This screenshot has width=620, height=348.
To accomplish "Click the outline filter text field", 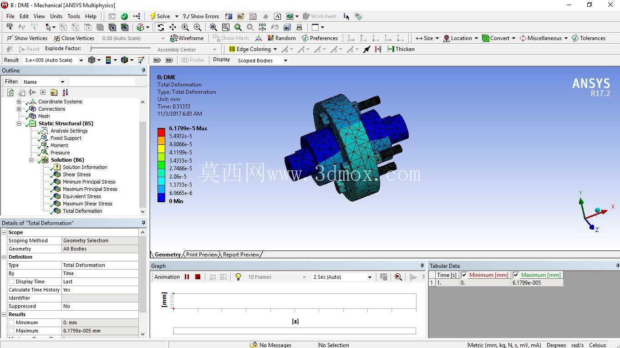I will (102, 82).
